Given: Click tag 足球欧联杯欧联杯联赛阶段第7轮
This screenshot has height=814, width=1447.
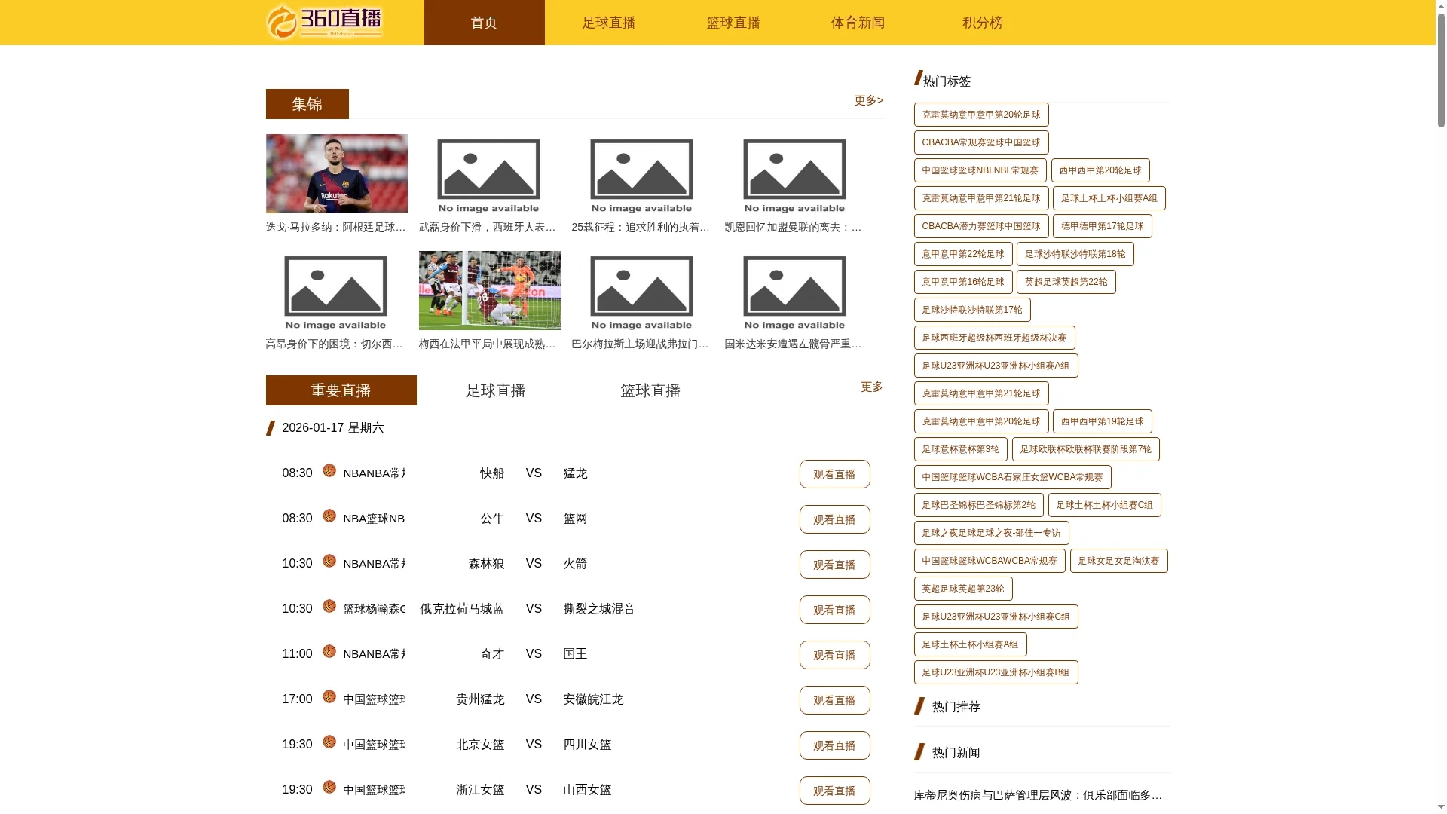Looking at the screenshot, I should [x=1085, y=449].
